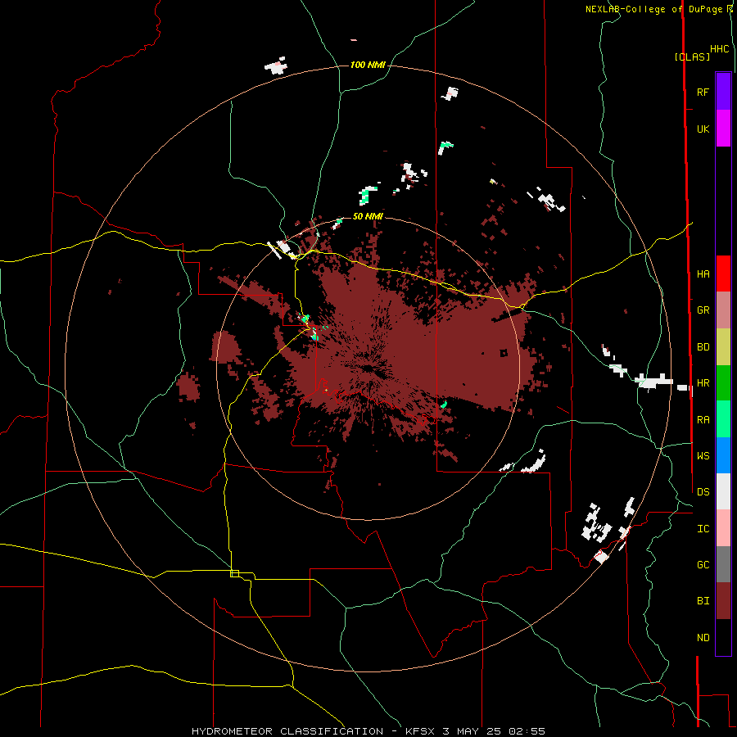Click the HR legend label
Image resolution: width=737 pixels, height=737 pixels.
pyautogui.click(x=703, y=383)
